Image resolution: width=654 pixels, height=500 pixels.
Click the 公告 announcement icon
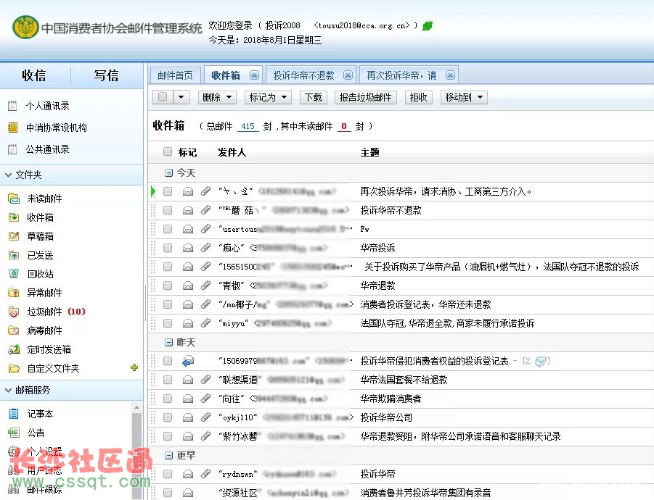click(x=14, y=433)
